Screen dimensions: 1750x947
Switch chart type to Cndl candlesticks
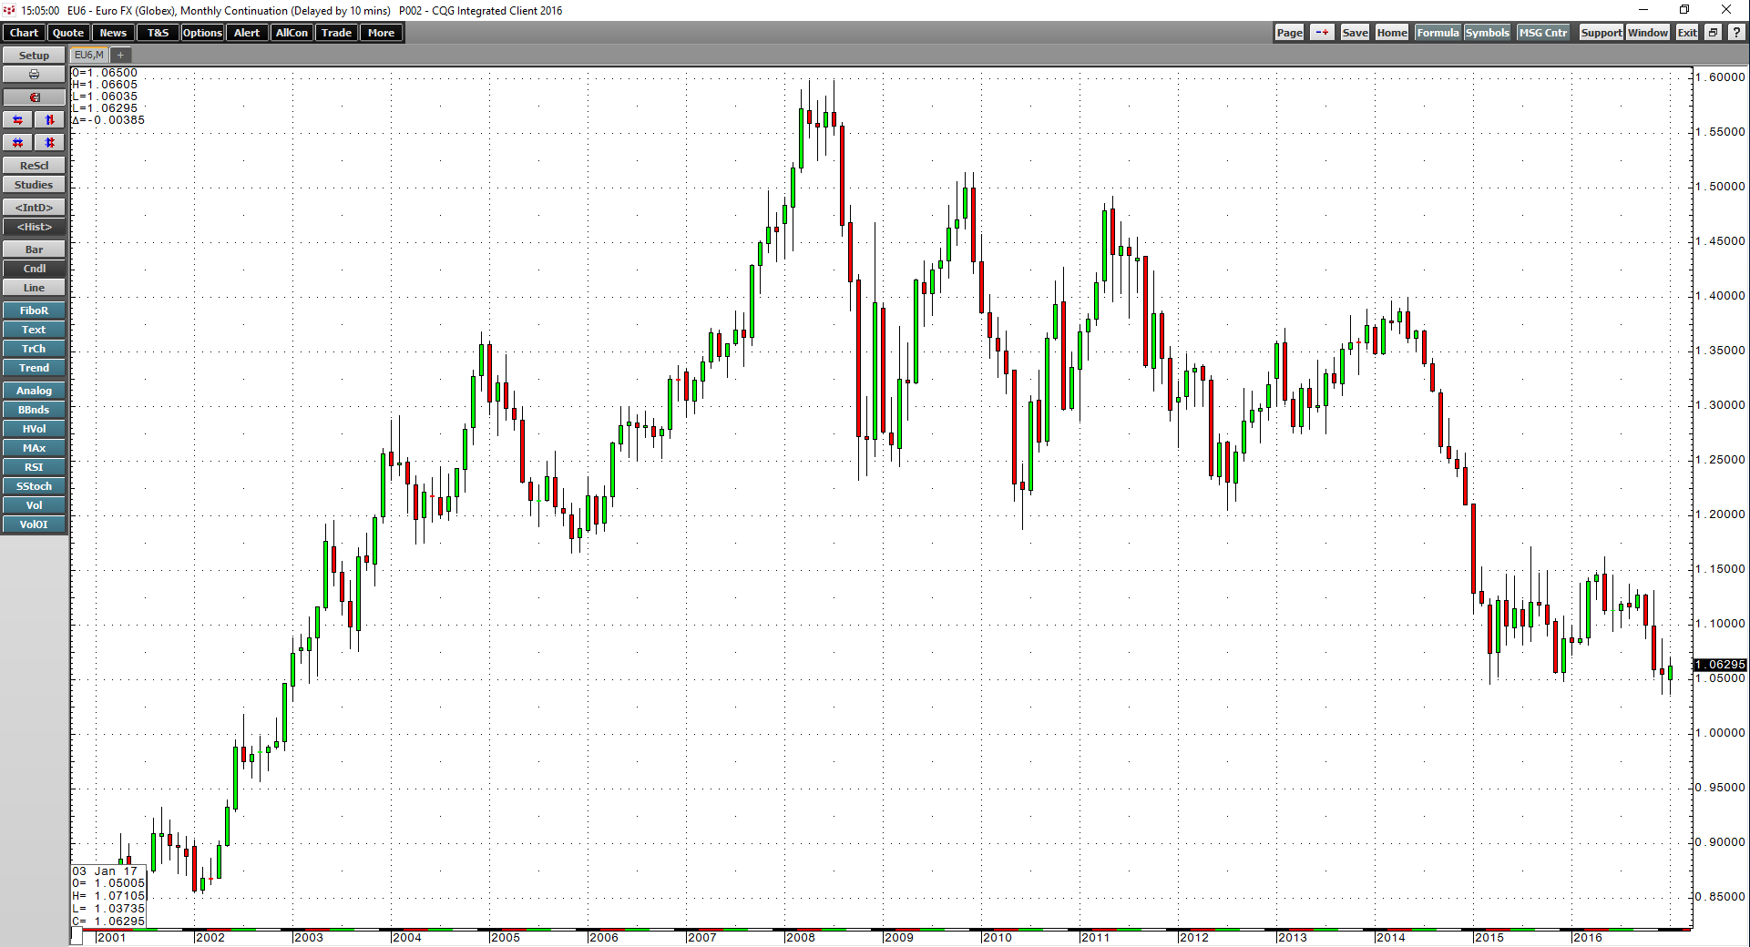click(x=34, y=269)
